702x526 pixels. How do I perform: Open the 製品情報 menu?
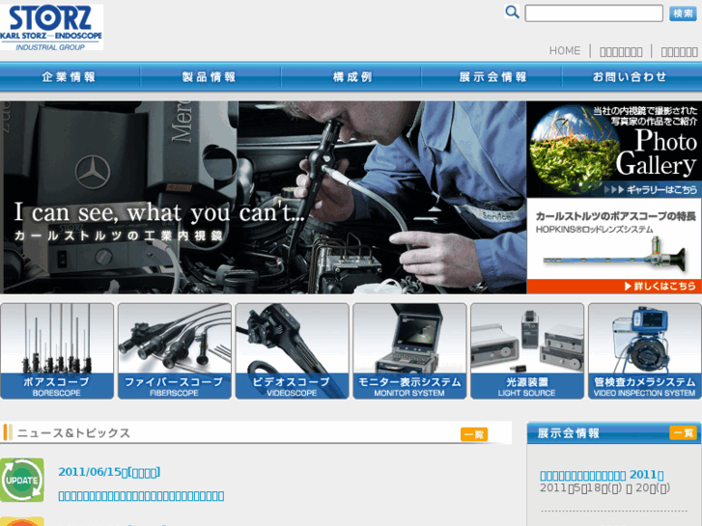tap(210, 77)
